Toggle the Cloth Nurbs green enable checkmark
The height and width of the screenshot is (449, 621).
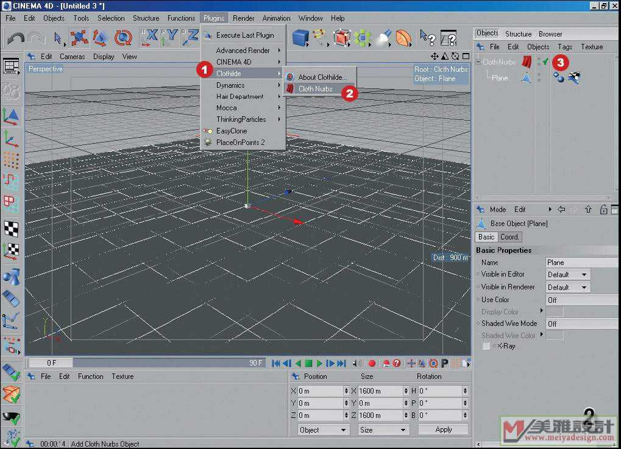pos(546,62)
